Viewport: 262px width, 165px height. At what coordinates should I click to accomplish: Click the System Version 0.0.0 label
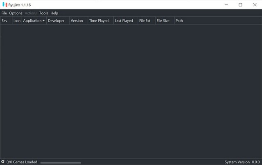click(x=242, y=162)
